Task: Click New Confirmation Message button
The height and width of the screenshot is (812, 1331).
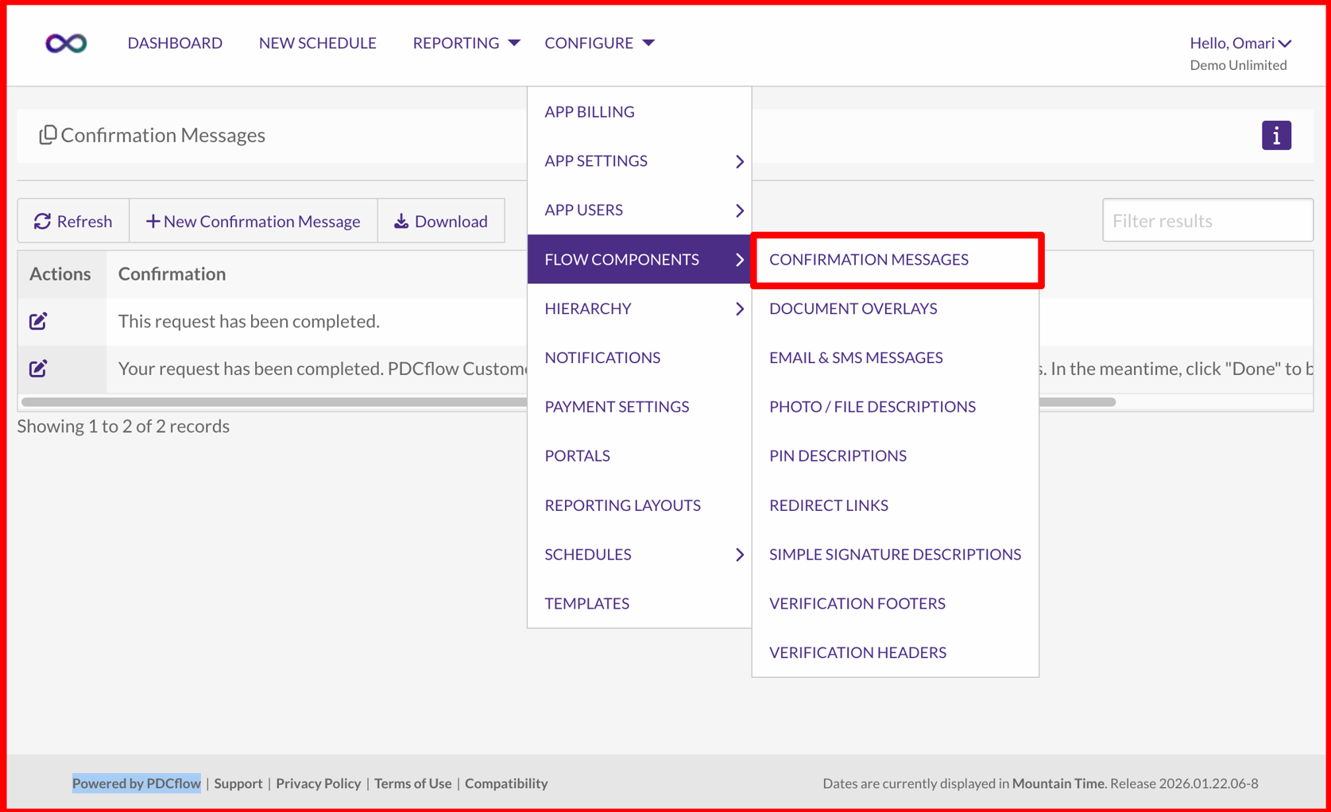Action: click(x=253, y=221)
